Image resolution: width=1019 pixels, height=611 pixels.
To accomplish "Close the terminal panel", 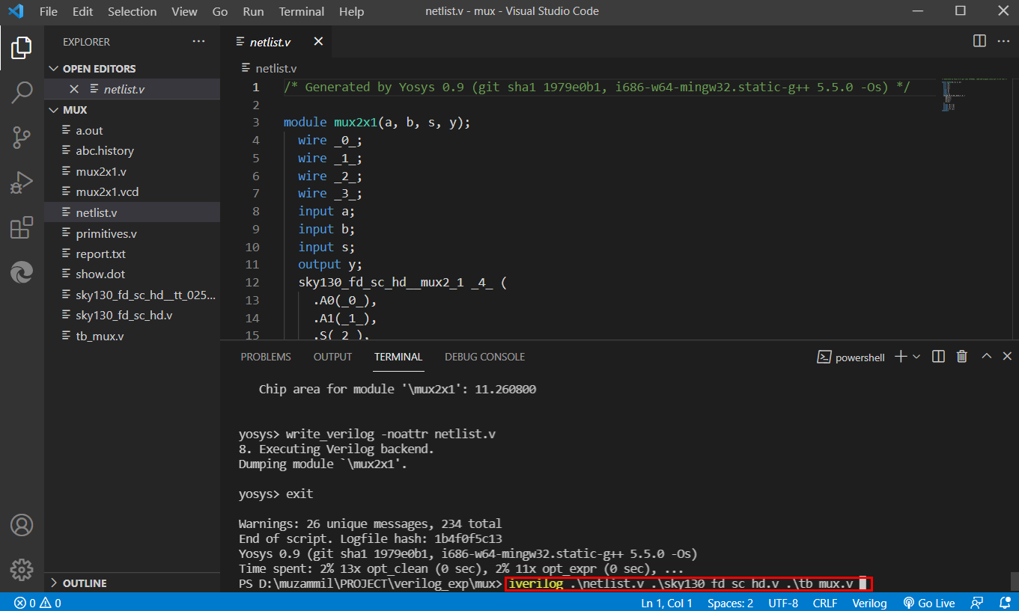I will (x=1006, y=357).
